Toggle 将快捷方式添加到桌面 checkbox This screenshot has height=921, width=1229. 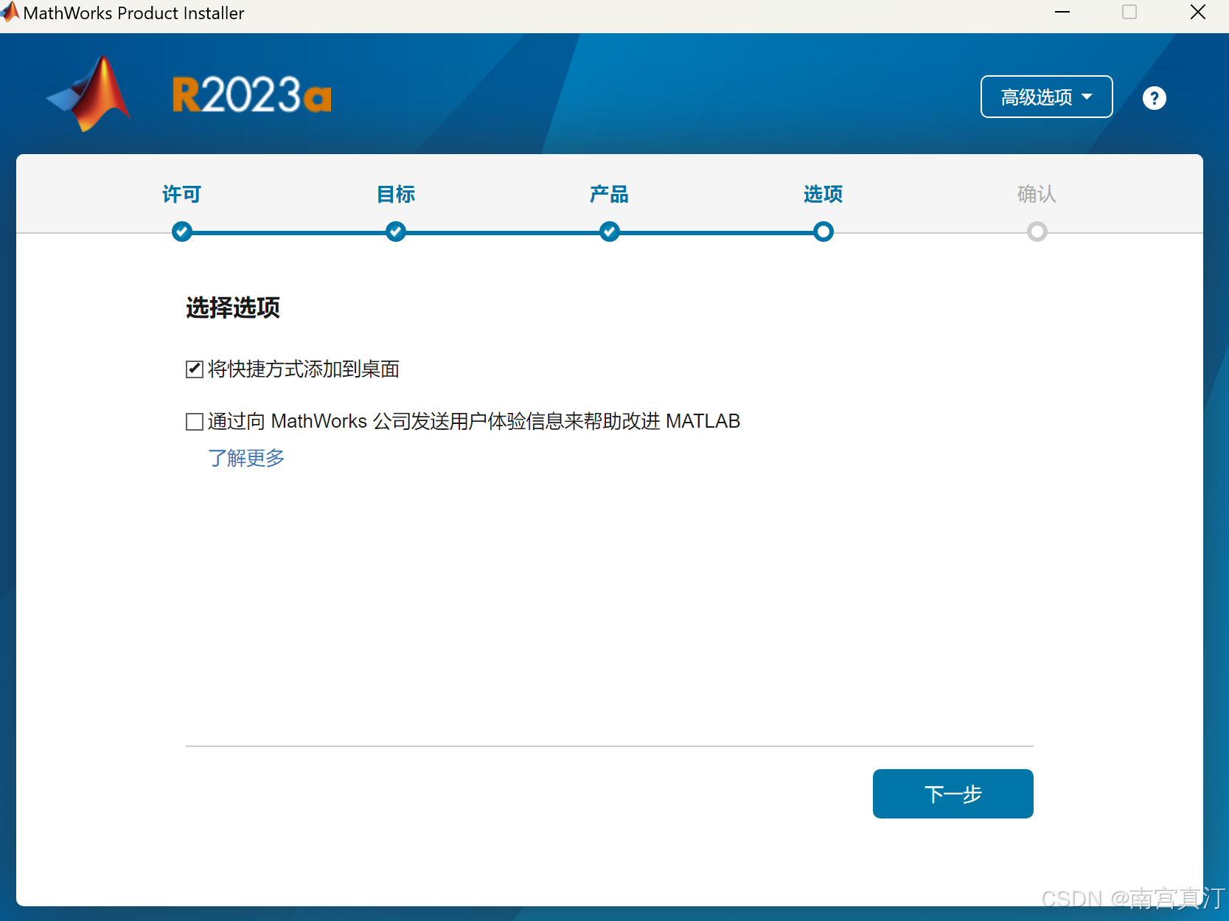(x=195, y=369)
